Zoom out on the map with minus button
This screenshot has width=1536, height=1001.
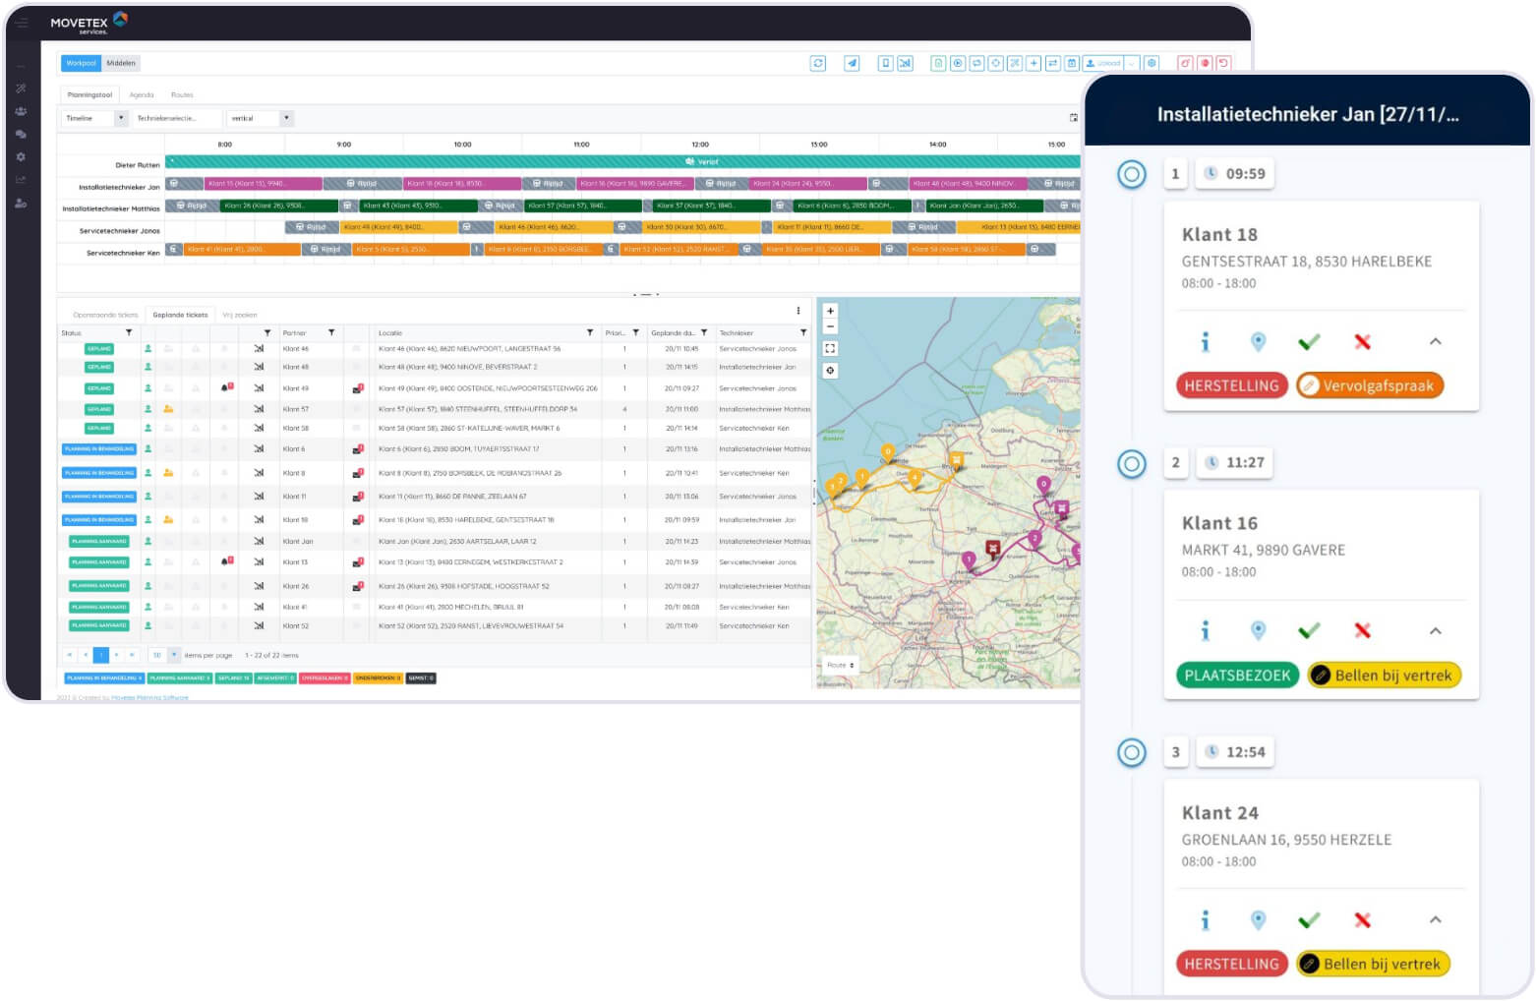tap(830, 326)
